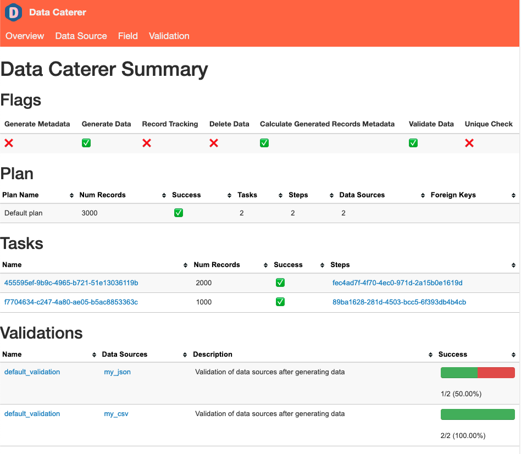The height and width of the screenshot is (454, 521).
Task: Click the Data Caterer hexagon logo
Action: coord(13,12)
